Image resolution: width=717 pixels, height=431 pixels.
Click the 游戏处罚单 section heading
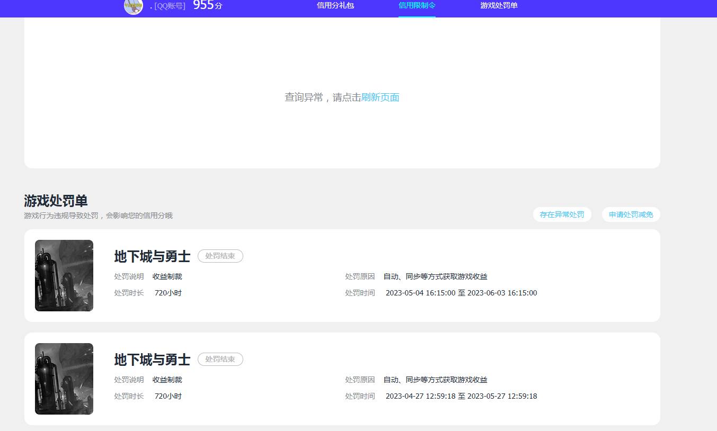56,201
